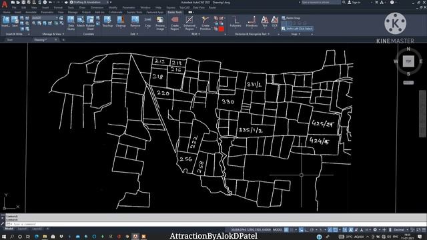The image size is (427, 240).
Task: Toggle 2D object snap in status bar
Action: (336, 230)
